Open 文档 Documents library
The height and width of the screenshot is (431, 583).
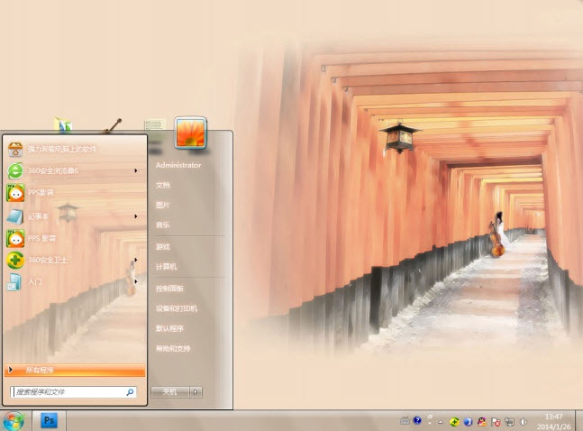pos(163,185)
